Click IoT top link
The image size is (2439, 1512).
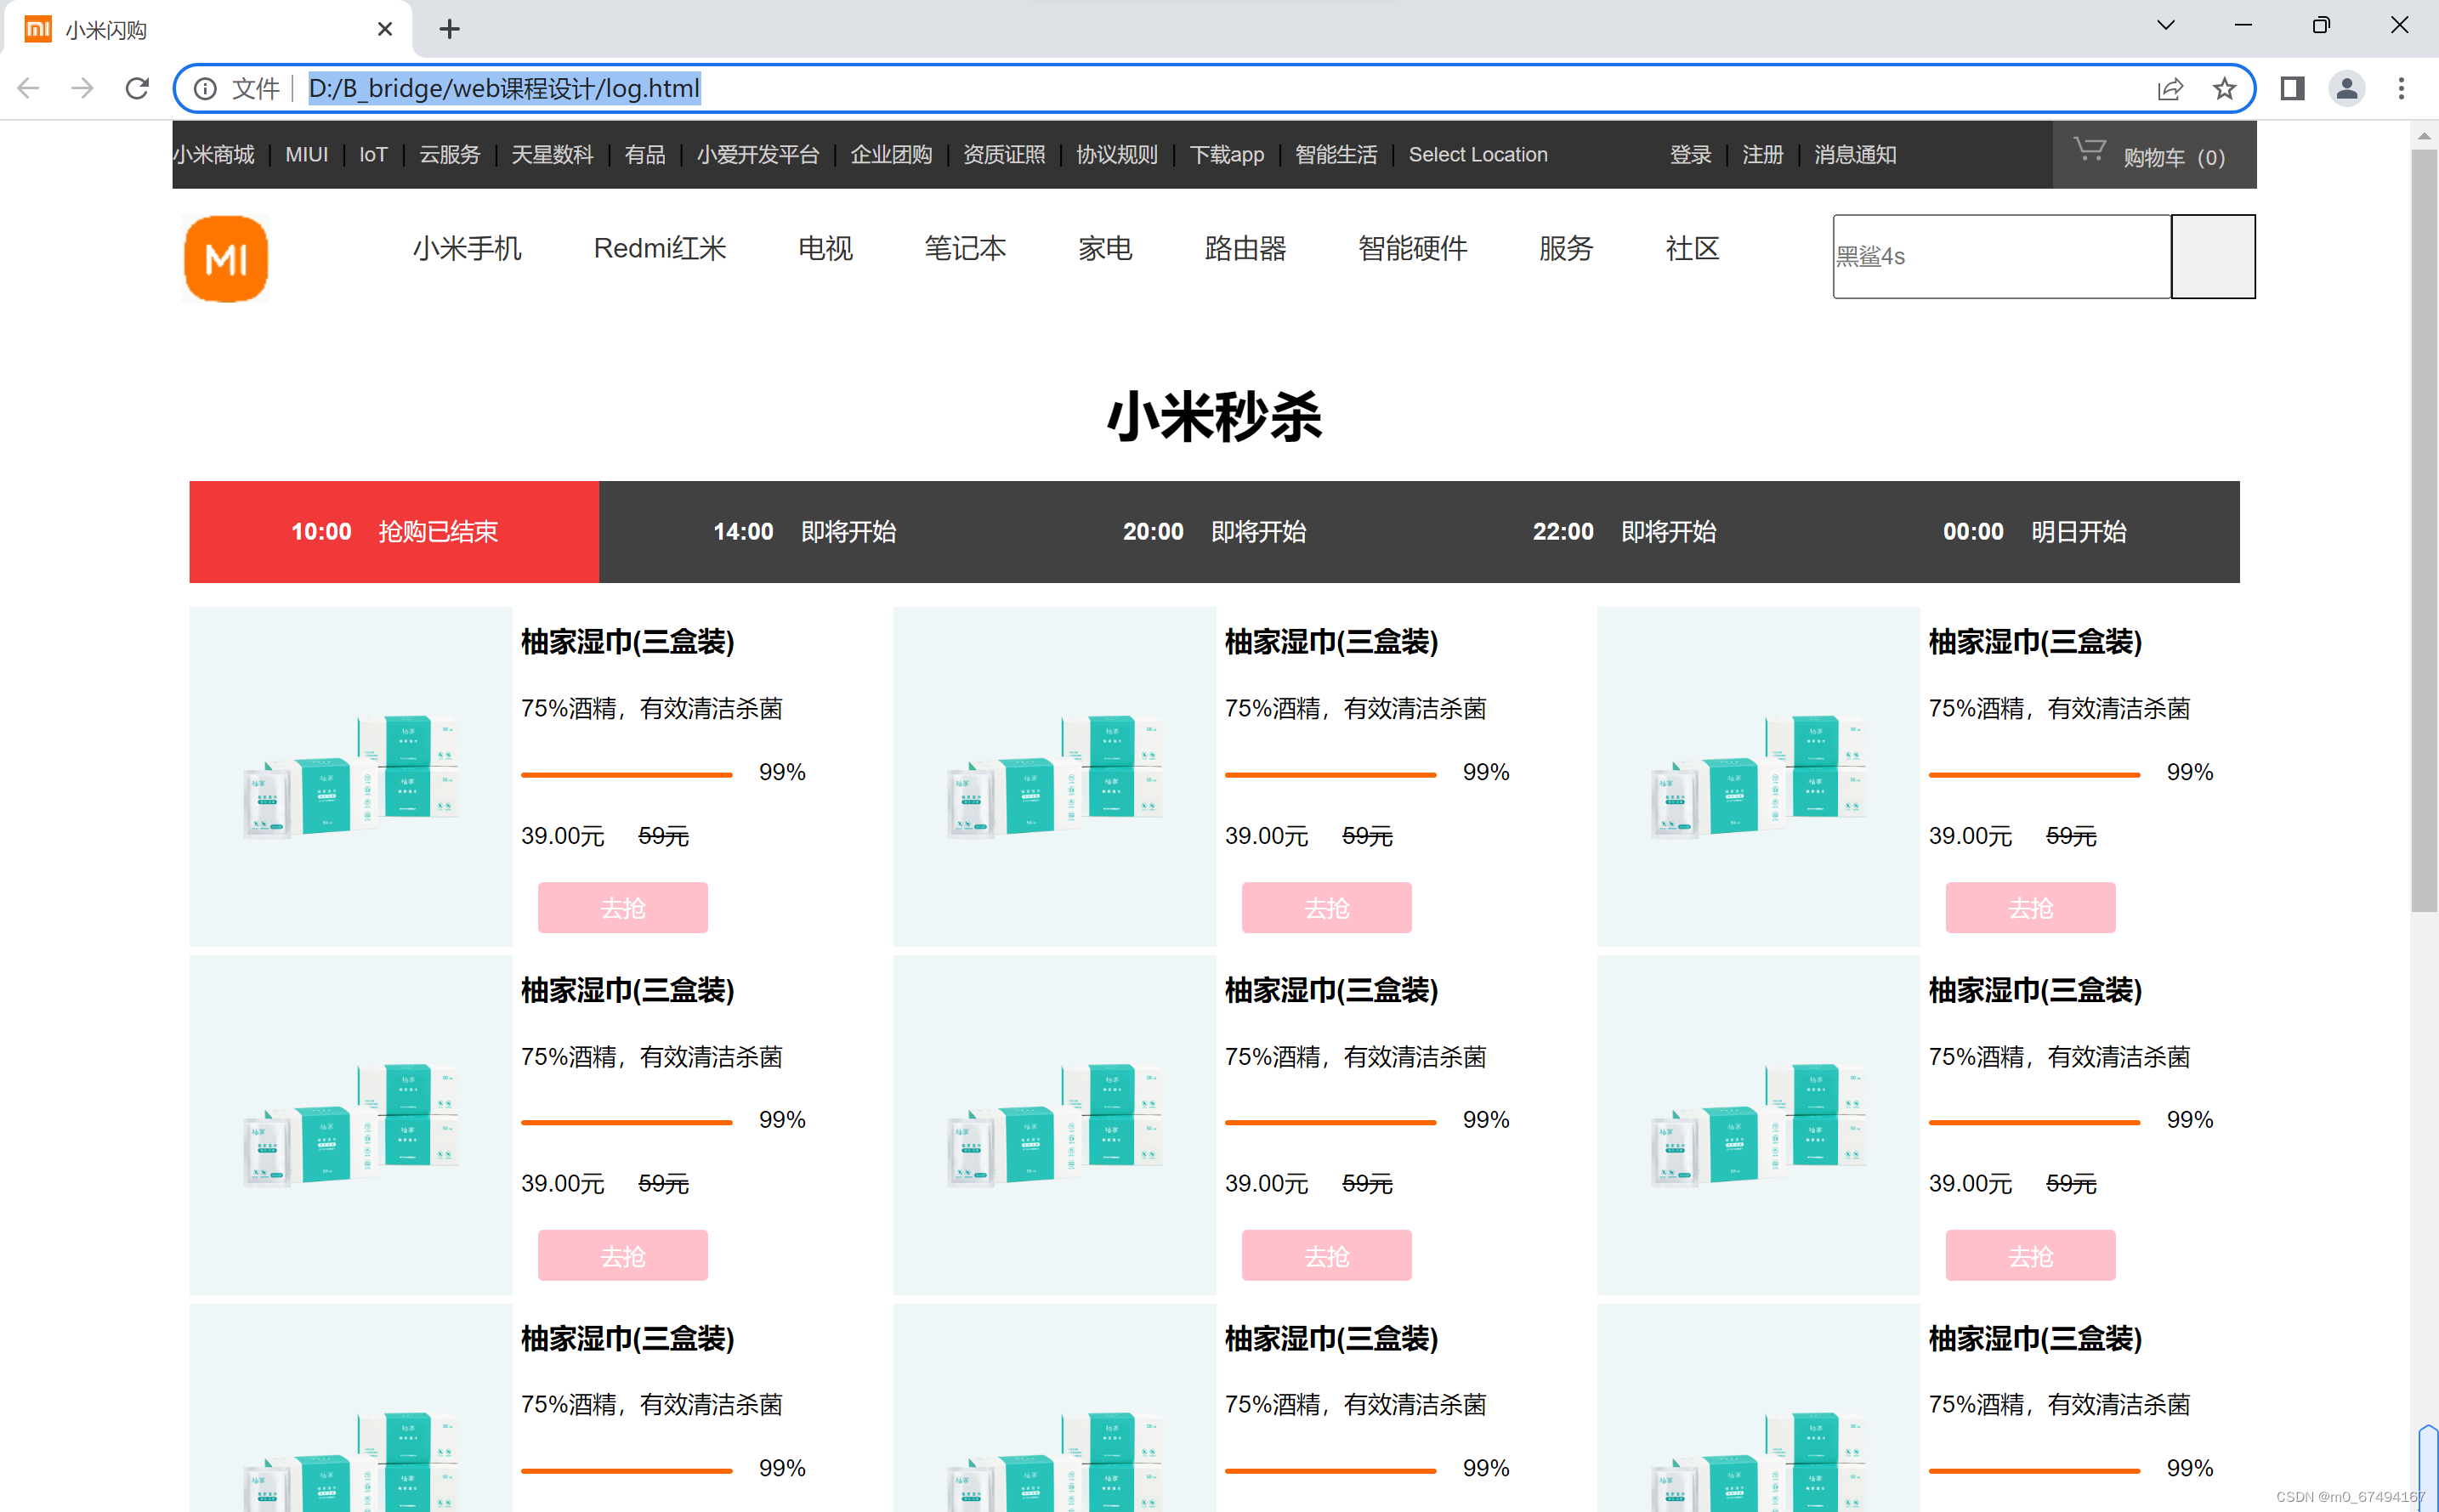click(373, 155)
